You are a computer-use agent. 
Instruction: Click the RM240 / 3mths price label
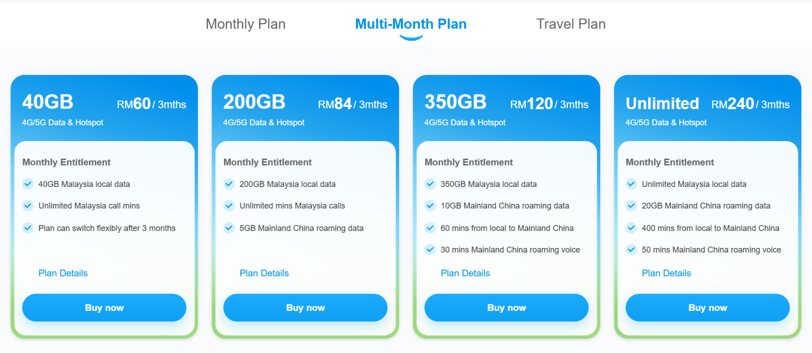click(x=750, y=104)
